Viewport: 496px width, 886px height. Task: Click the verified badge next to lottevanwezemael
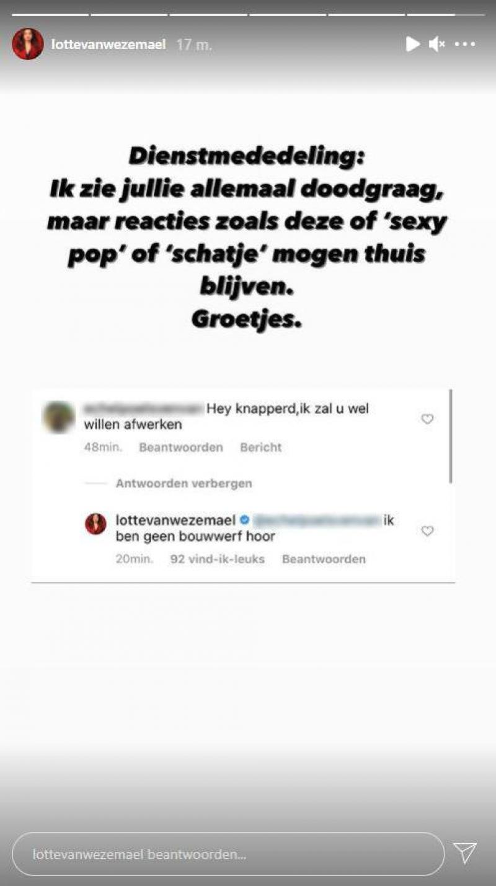[x=244, y=520]
